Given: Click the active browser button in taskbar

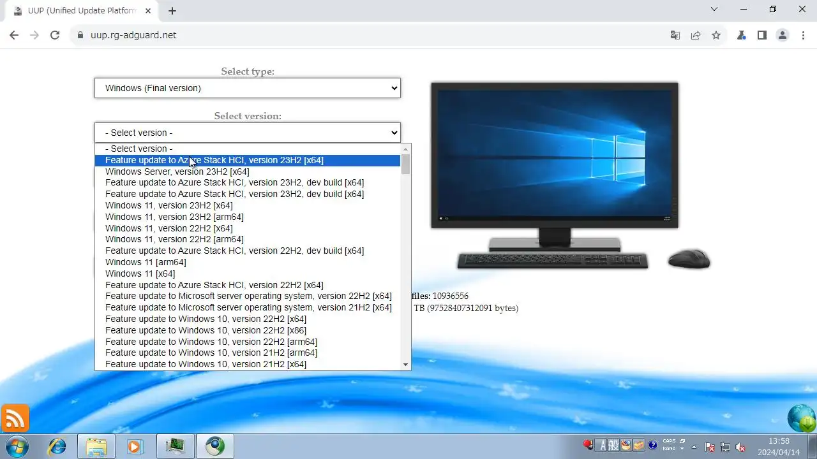Looking at the screenshot, I should point(214,446).
